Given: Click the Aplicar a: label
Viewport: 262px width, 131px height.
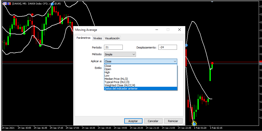Looking at the screenshot, I should [x=96, y=61].
